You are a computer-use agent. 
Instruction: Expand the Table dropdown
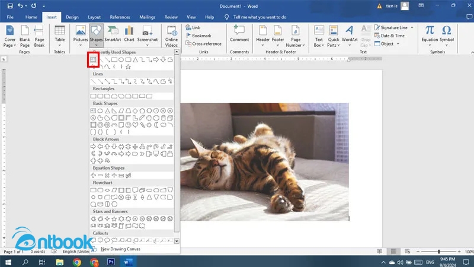(60, 45)
